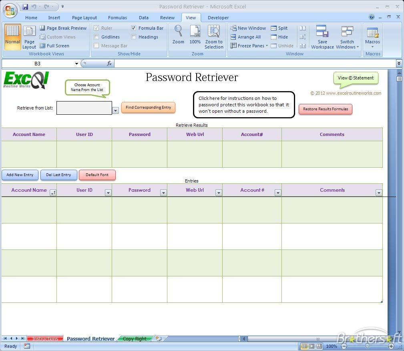Enable the Headings checkbox

[134, 37]
